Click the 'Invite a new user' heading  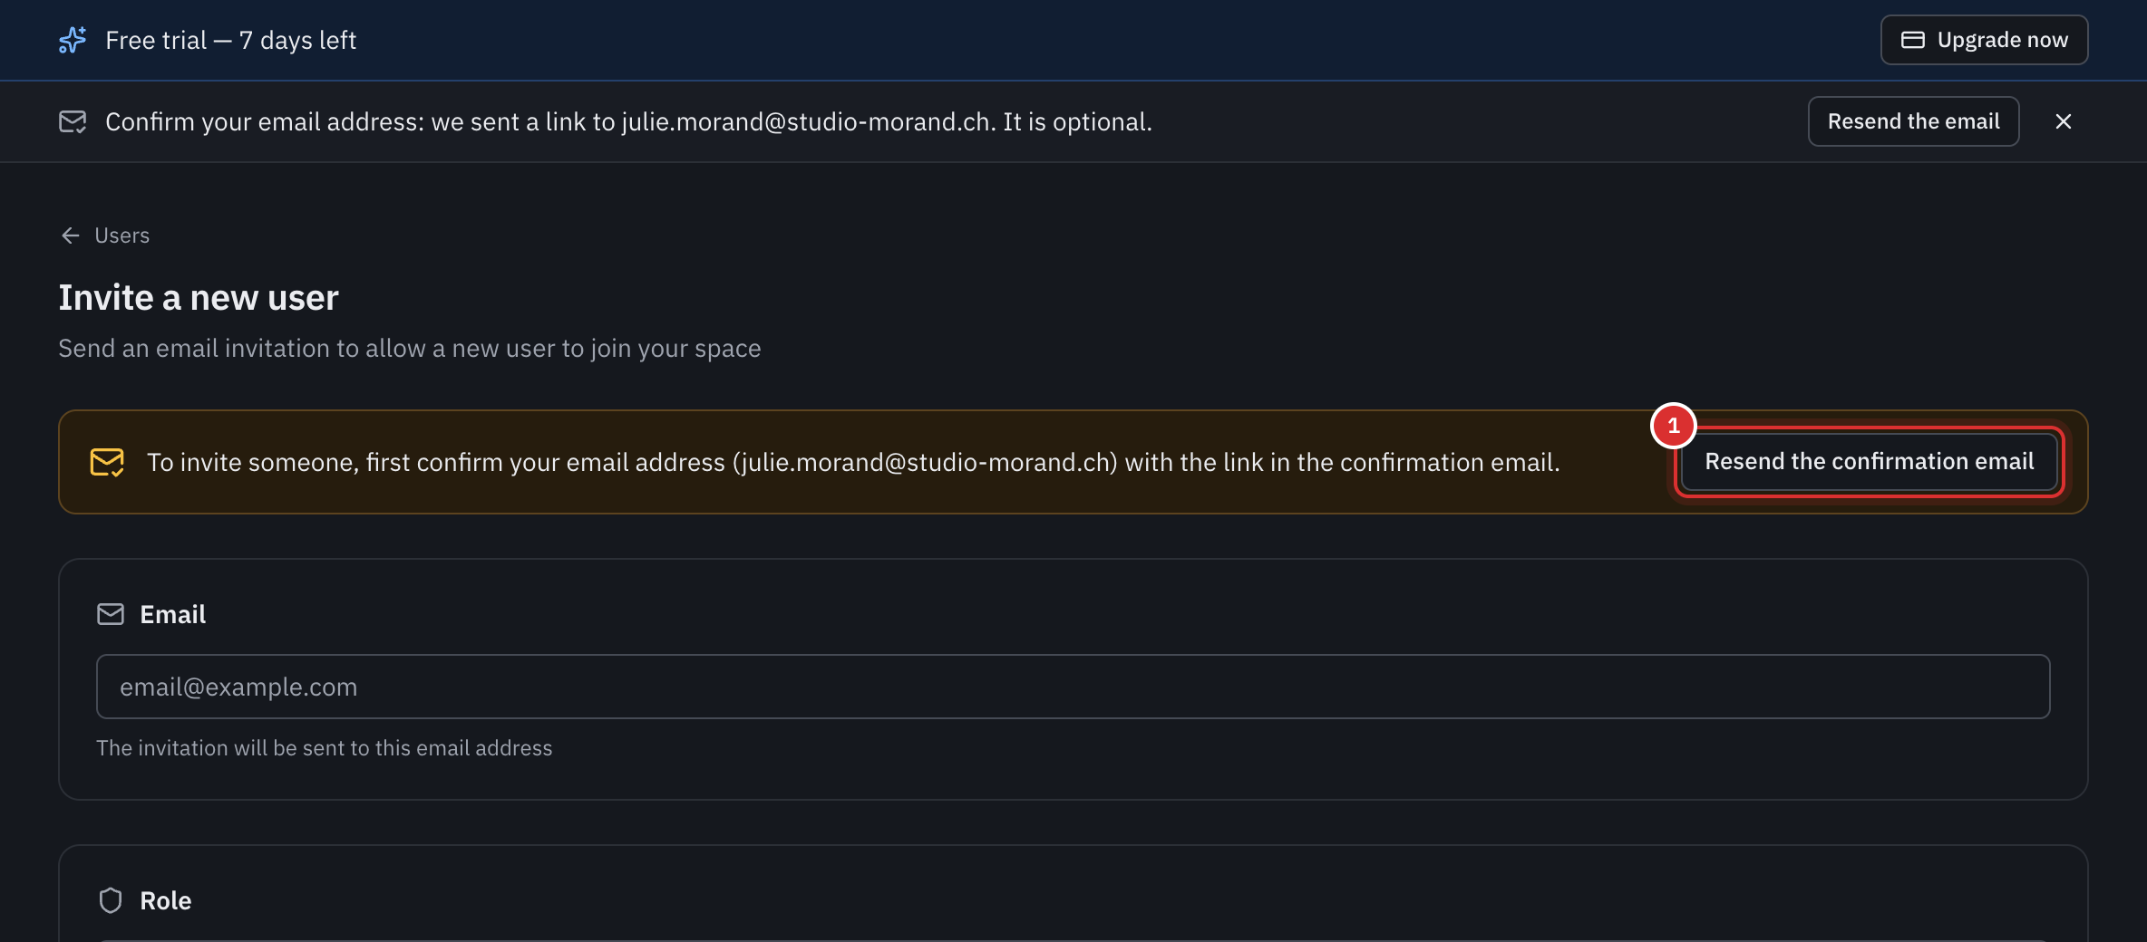pyautogui.click(x=199, y=297)
